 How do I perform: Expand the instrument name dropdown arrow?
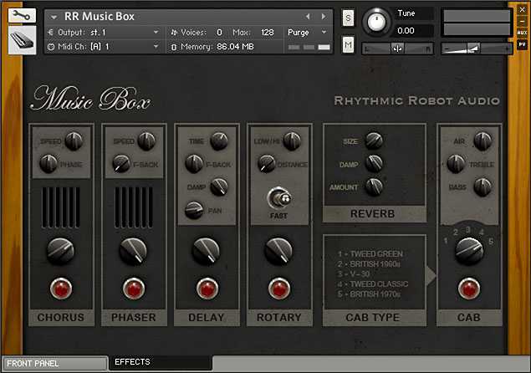[54, 17]
